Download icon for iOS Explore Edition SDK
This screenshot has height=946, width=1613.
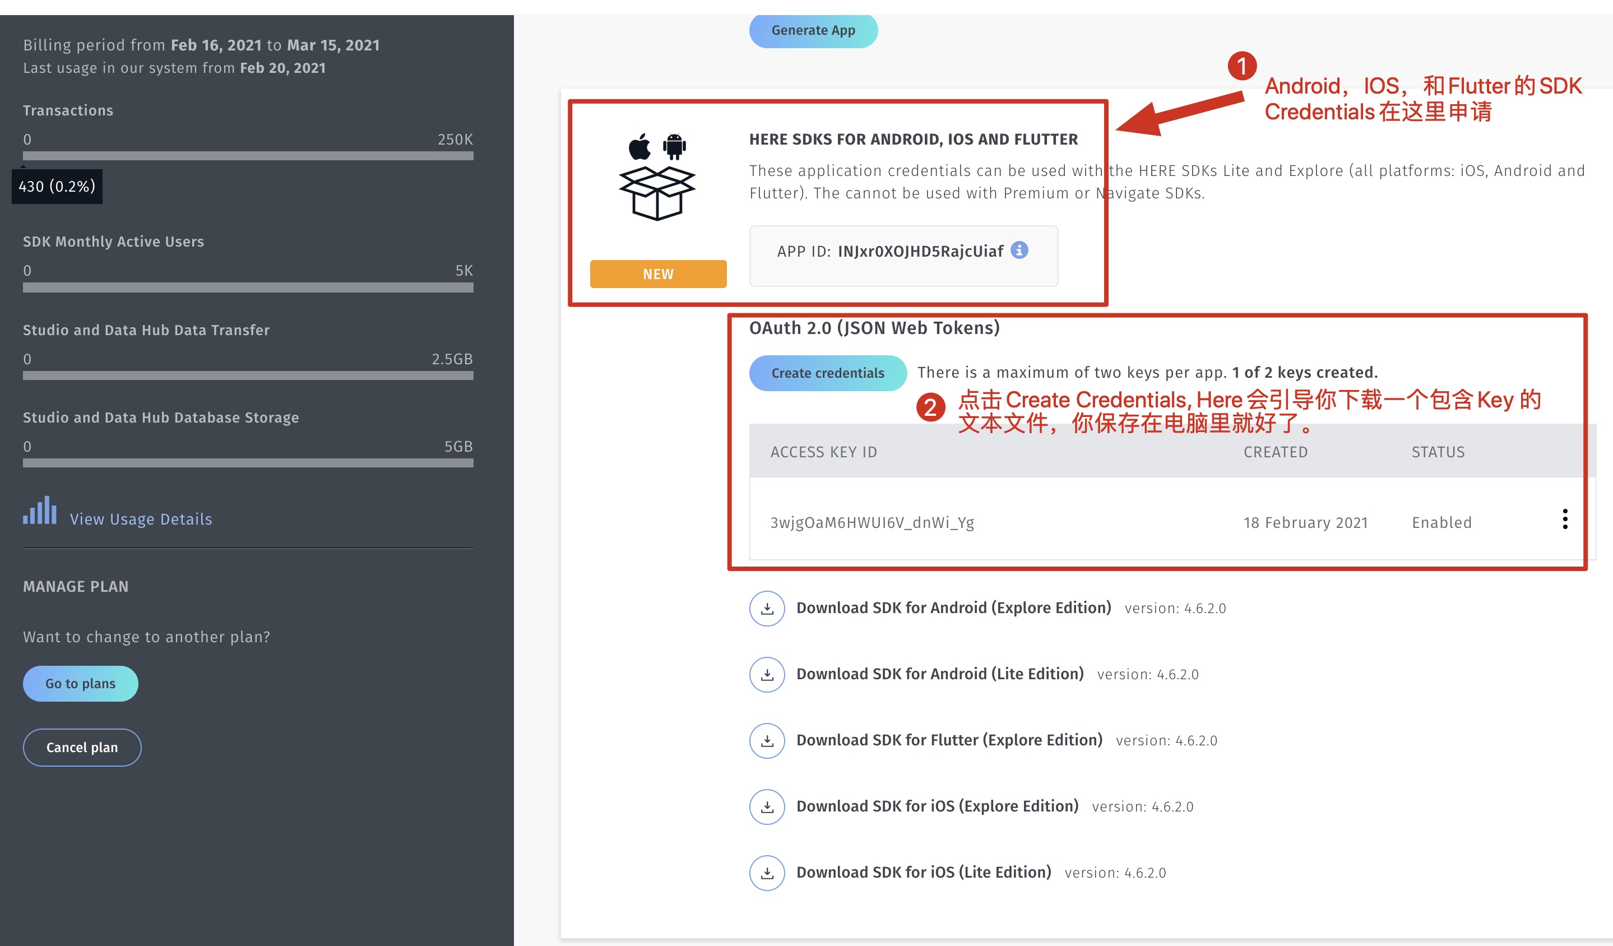point(767,806)
